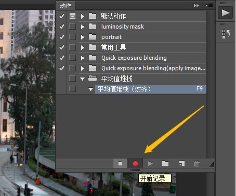Expand the 默认动作 set
Viewport: 236px width, 196px height.
[x=83, y=16]
